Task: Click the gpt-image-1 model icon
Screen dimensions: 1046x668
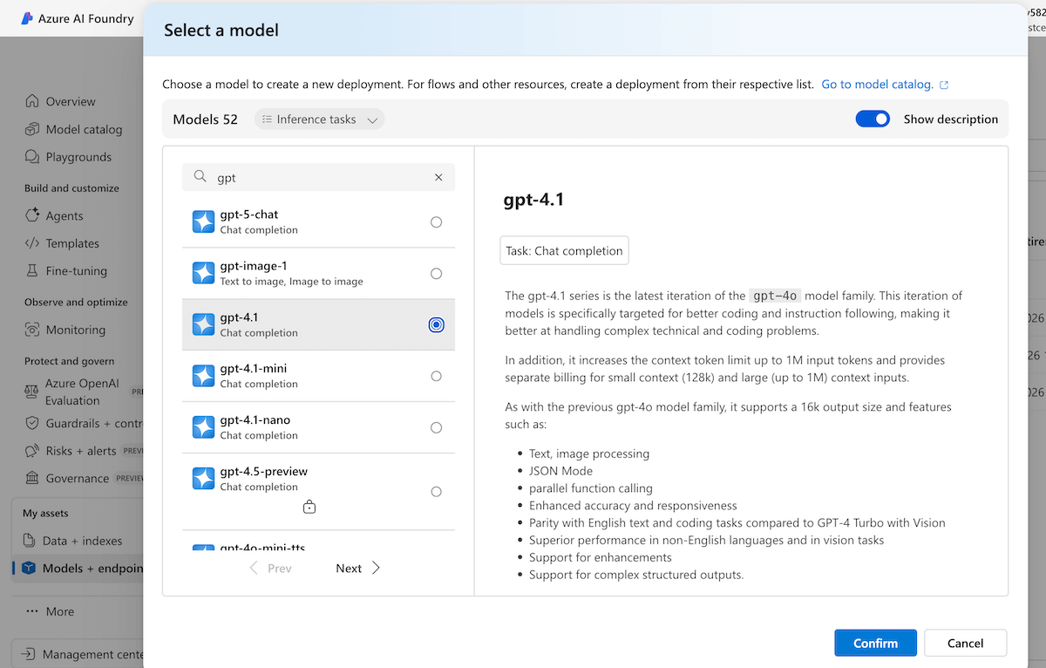Action: (x=203, y=274)
